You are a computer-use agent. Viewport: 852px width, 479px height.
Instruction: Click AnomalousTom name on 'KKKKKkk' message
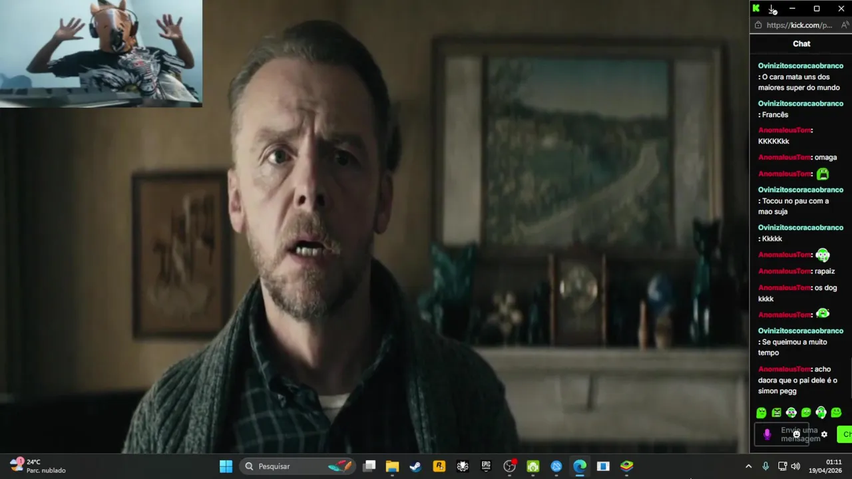[x=784, y=130]
